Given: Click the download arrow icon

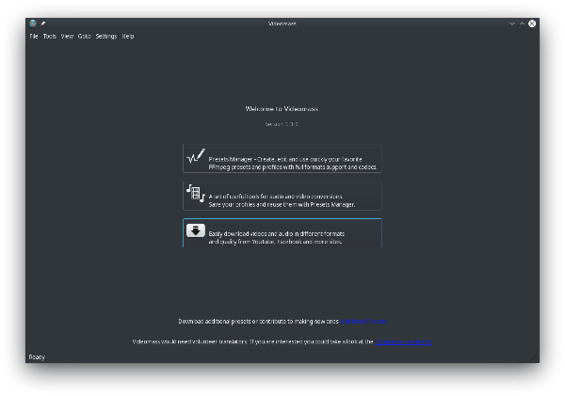Looking at the screenshot, I should tap(196, 230).
